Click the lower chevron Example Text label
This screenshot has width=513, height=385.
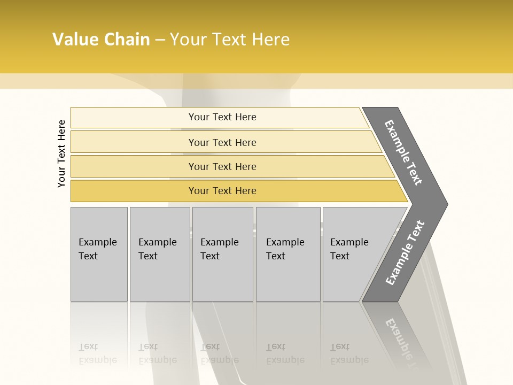click(405, 253)
